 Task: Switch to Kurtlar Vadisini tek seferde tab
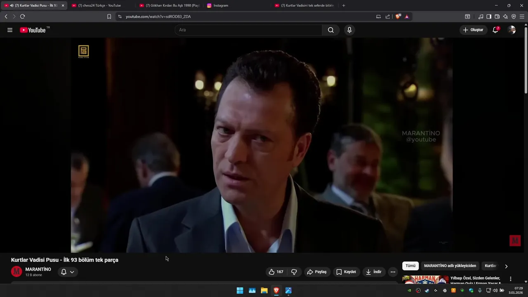[x=304, y=5]
